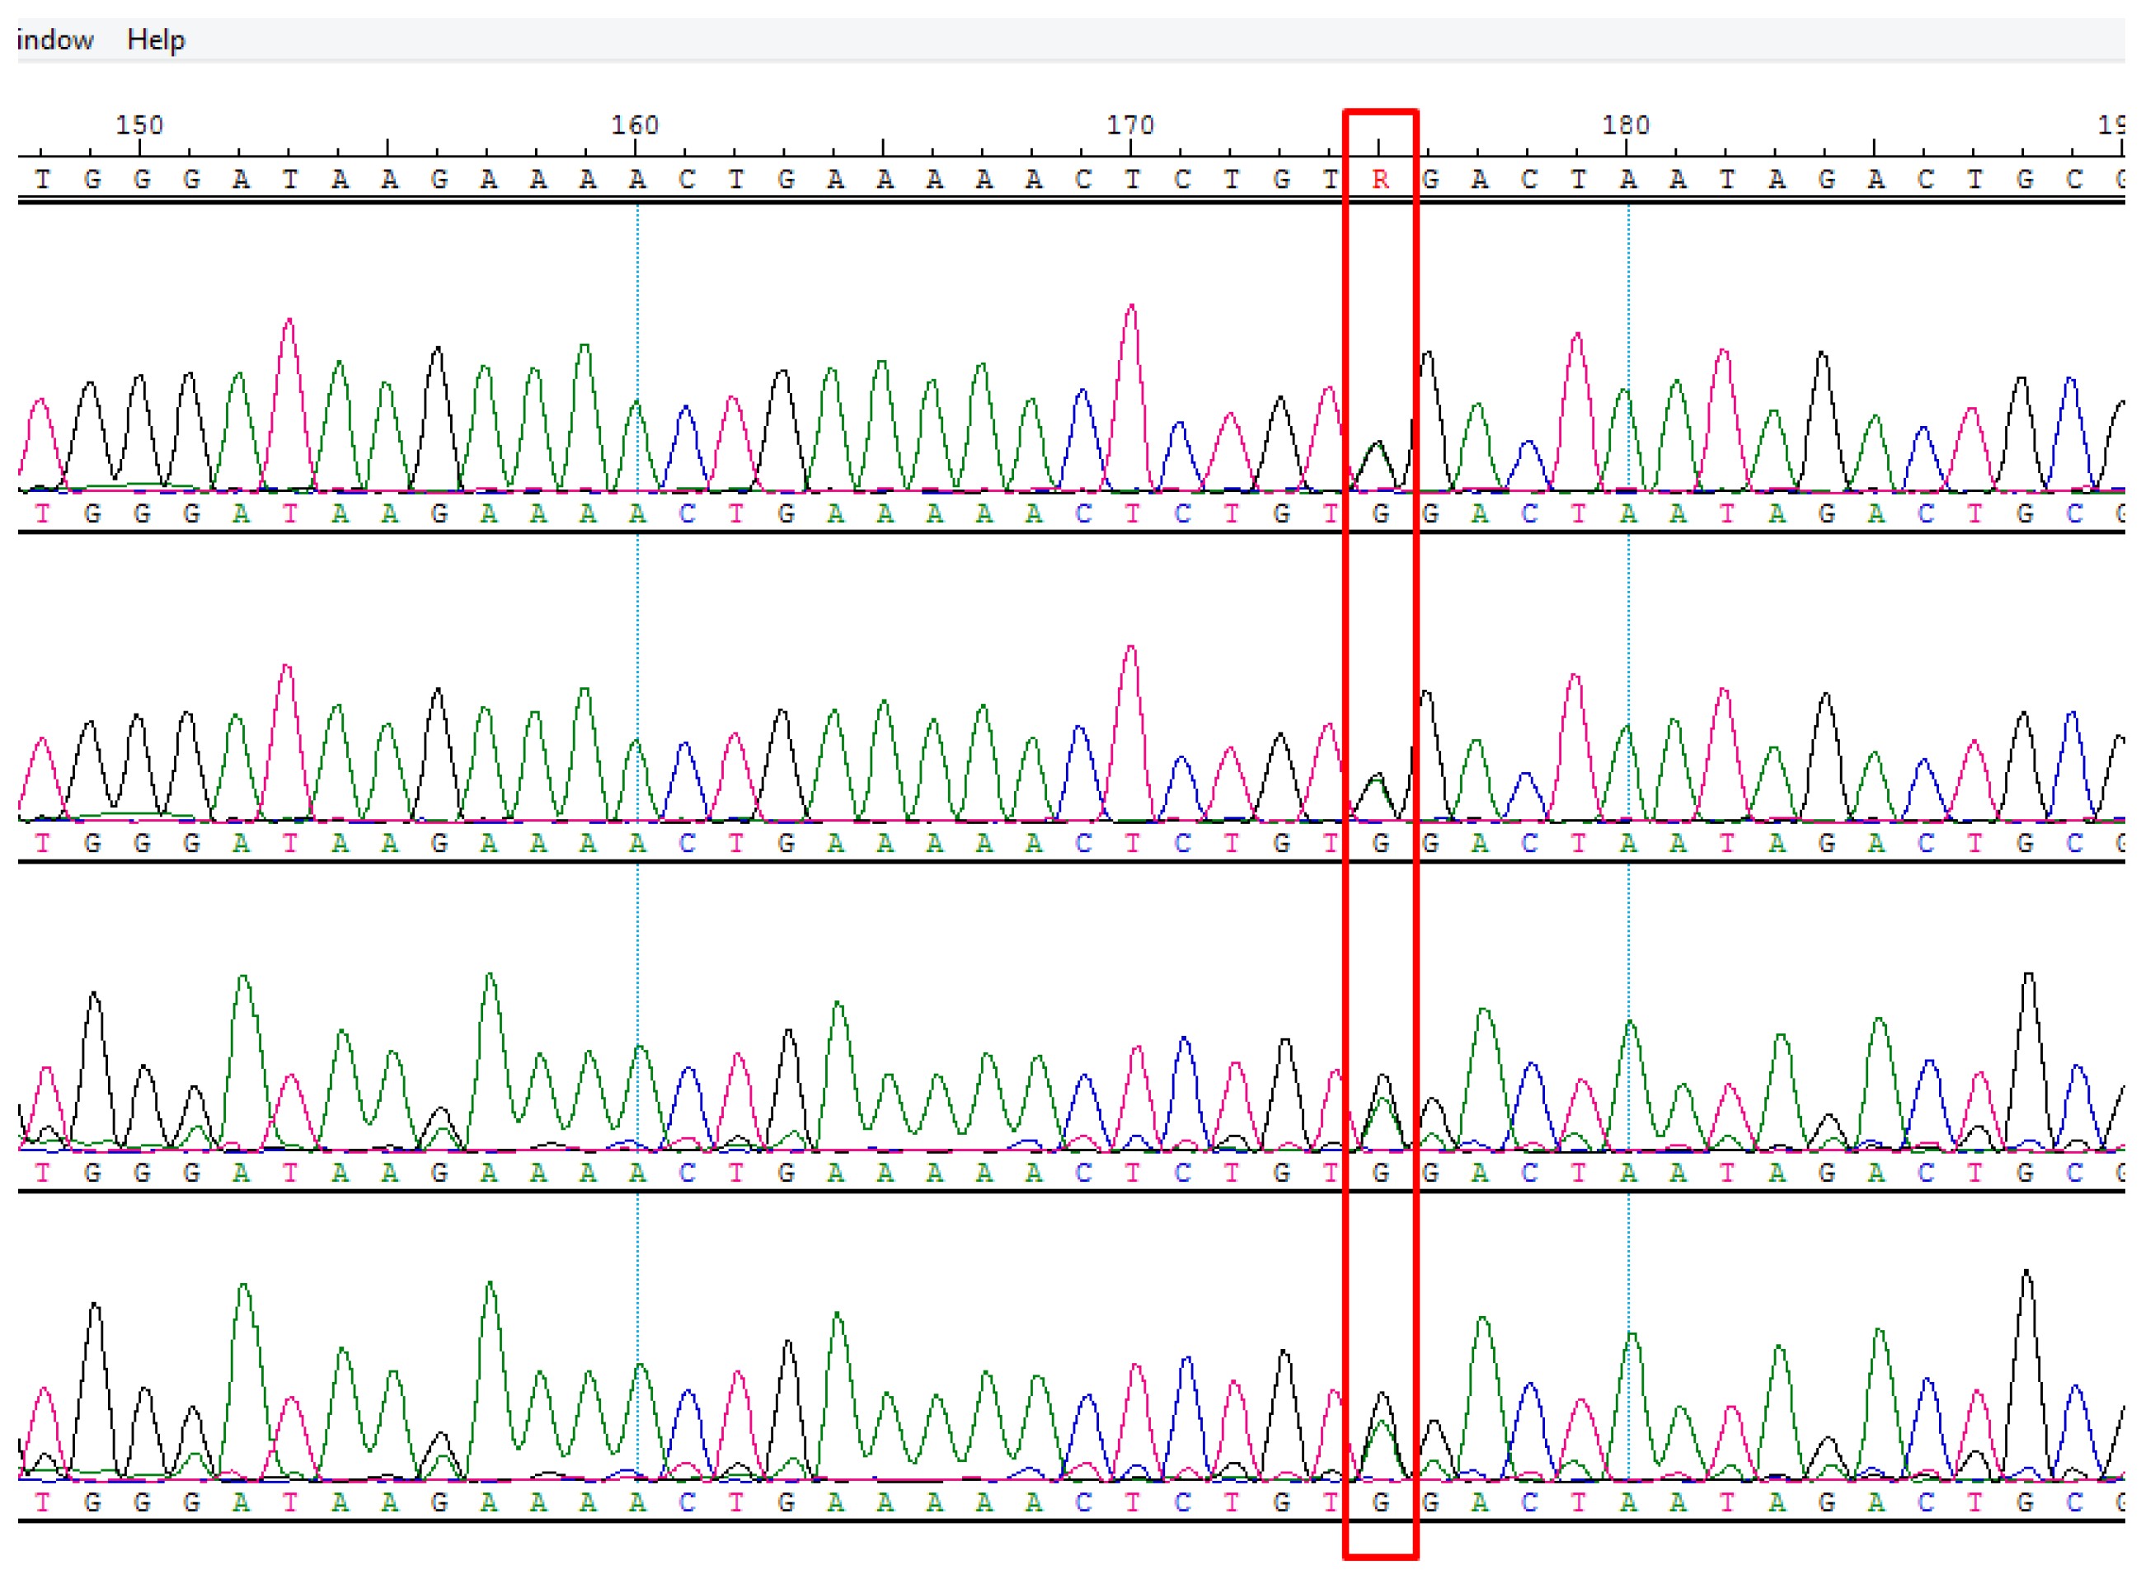Viewport: 2141px width, 1574px height.
Task: Select first trace's T base at position 153
Action: tap(290, 513)
